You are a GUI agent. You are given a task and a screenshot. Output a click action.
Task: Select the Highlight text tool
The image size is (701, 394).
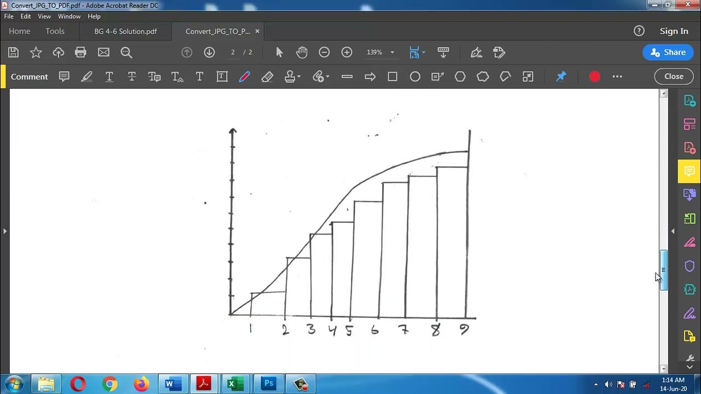[x=87, y=77]
